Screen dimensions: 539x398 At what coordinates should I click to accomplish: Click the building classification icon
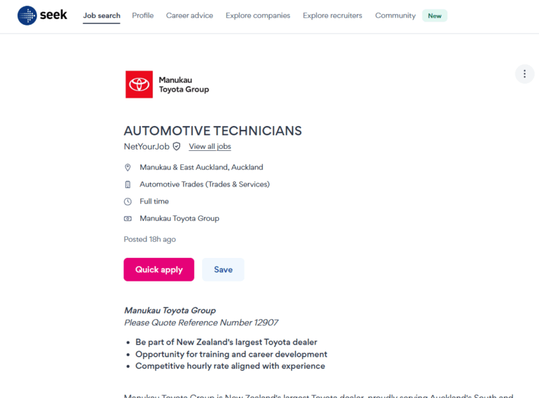click(127, 185)
